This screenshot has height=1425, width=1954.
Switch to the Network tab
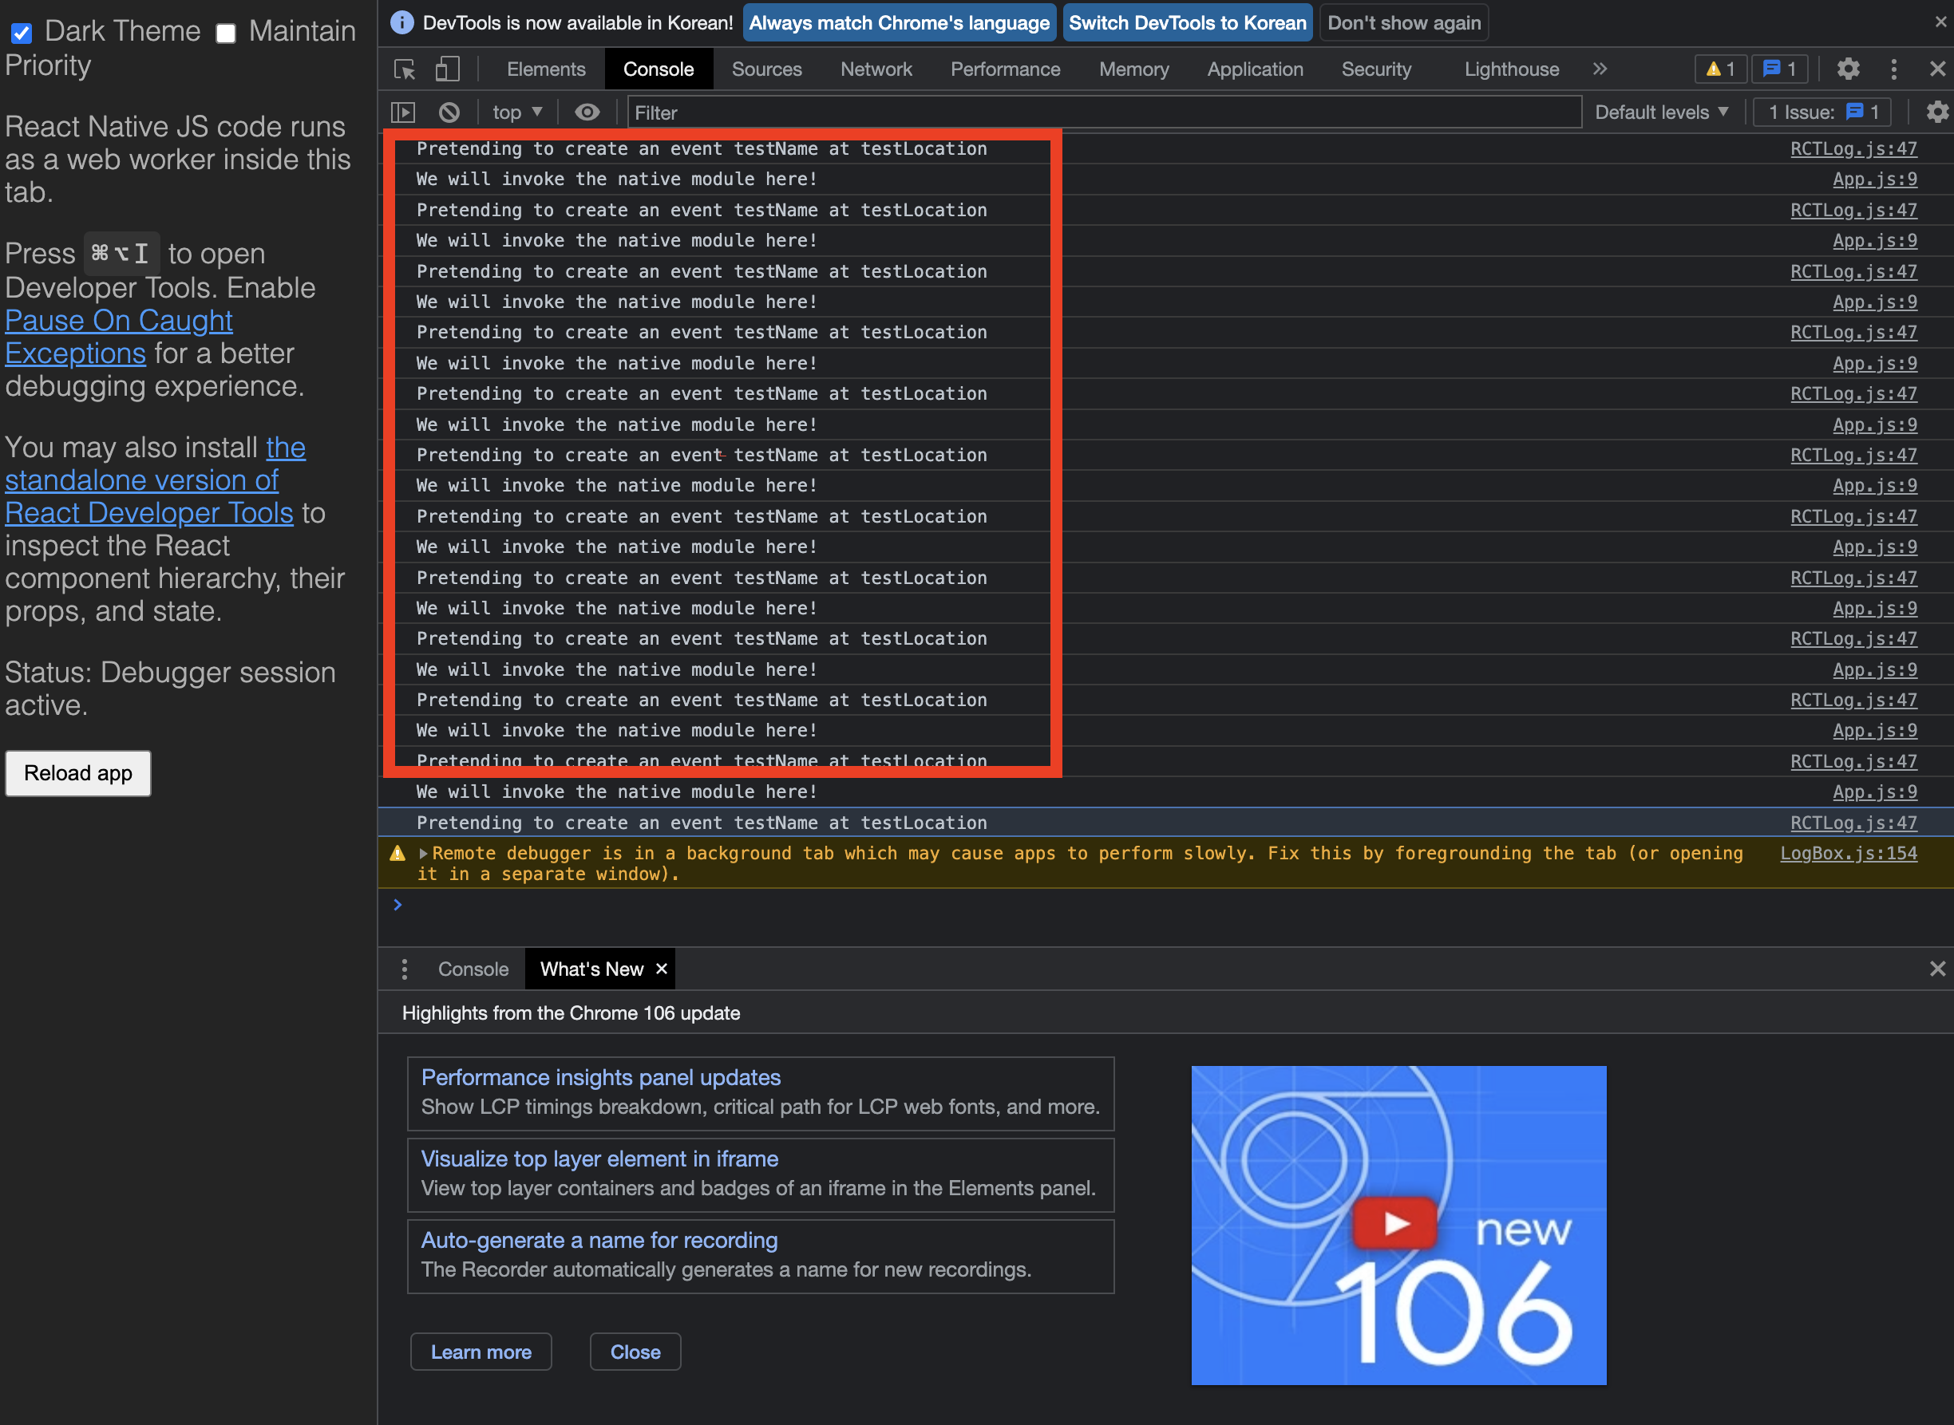coord(876,69)
